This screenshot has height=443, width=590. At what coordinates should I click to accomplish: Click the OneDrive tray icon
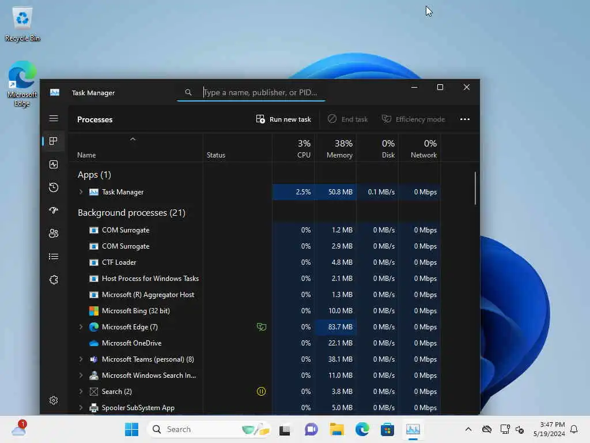486,429
